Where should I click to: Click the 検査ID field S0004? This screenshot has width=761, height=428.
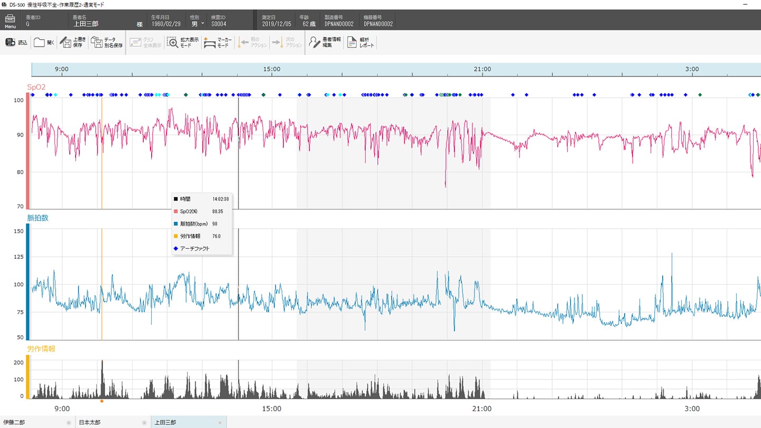click(x=219, y=24)
